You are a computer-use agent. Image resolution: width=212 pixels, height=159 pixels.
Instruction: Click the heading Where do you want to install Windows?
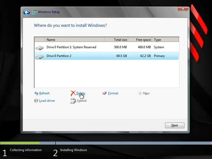(70, 25)
